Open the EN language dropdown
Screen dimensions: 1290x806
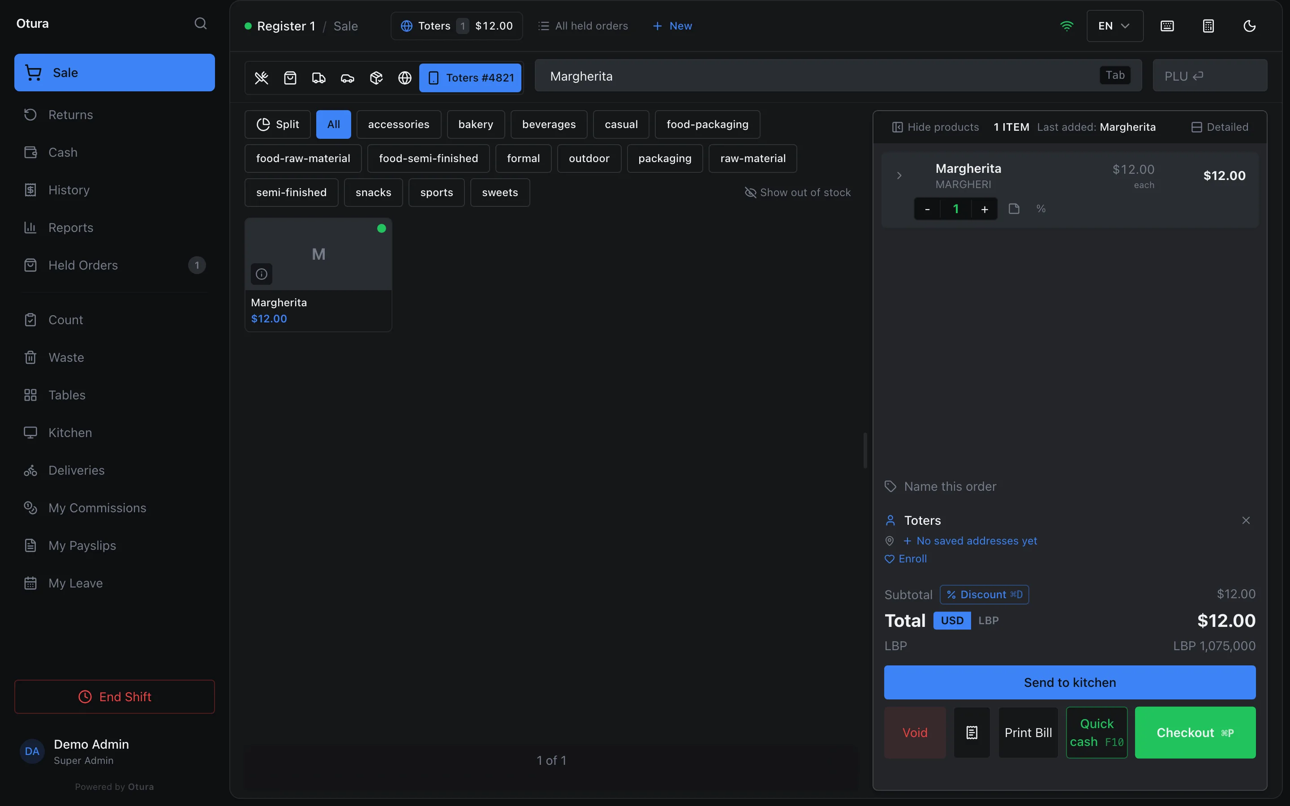pos(1114,26)
